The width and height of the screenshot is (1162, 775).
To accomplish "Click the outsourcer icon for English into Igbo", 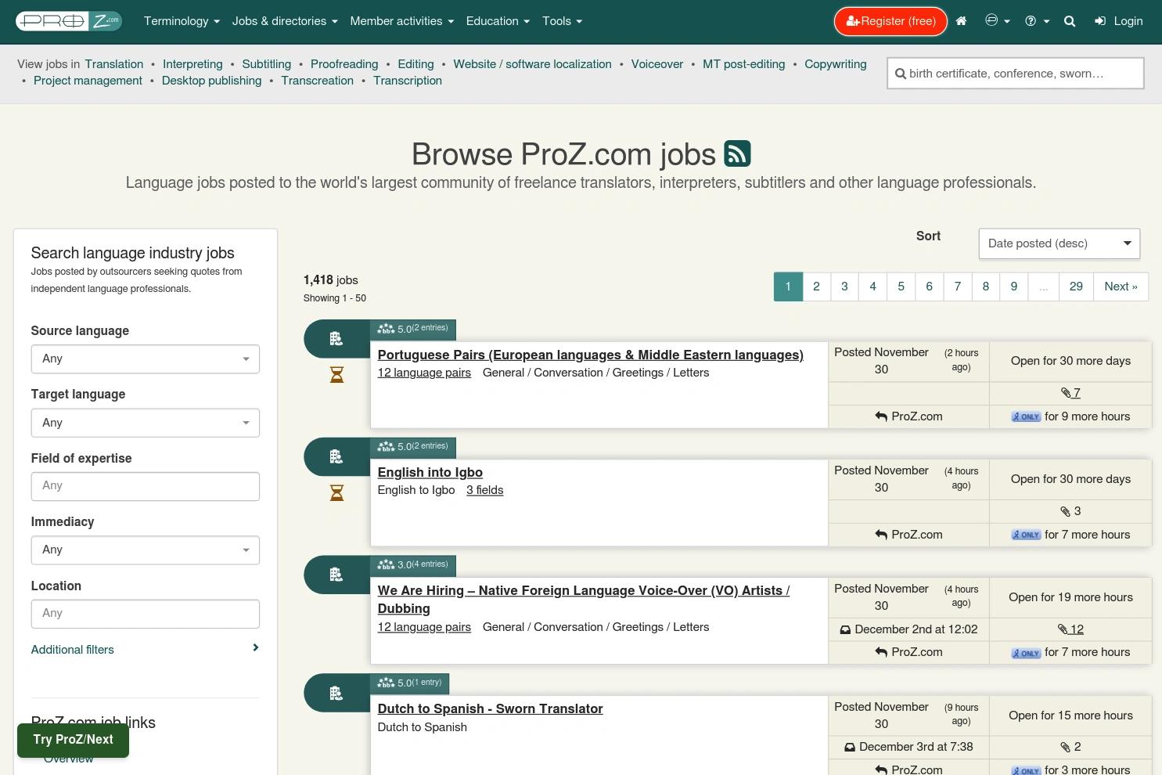I will [336, 456].
